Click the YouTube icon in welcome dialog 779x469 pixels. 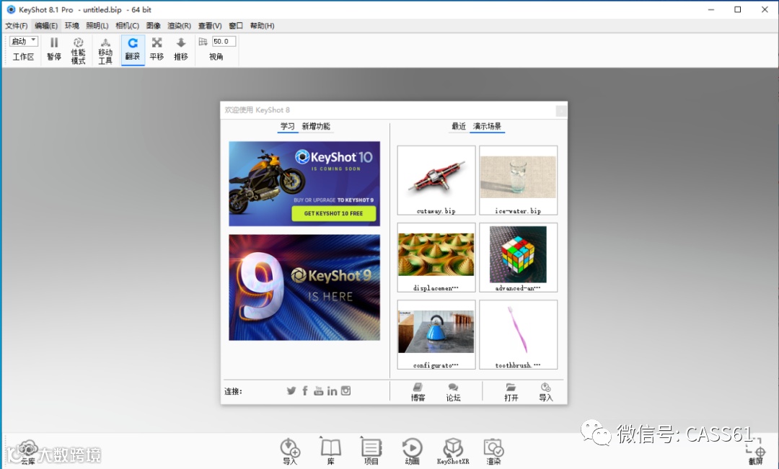click(x=319, y=390)
